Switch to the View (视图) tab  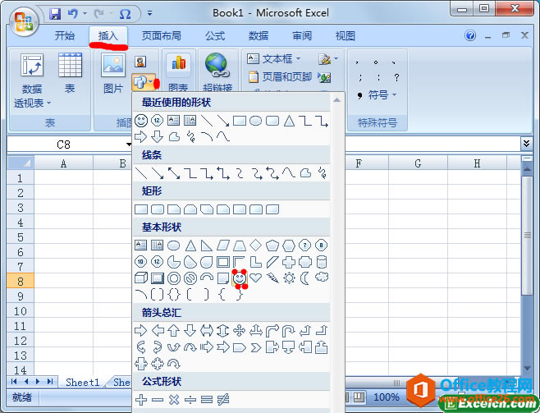[x=345, y=35]
